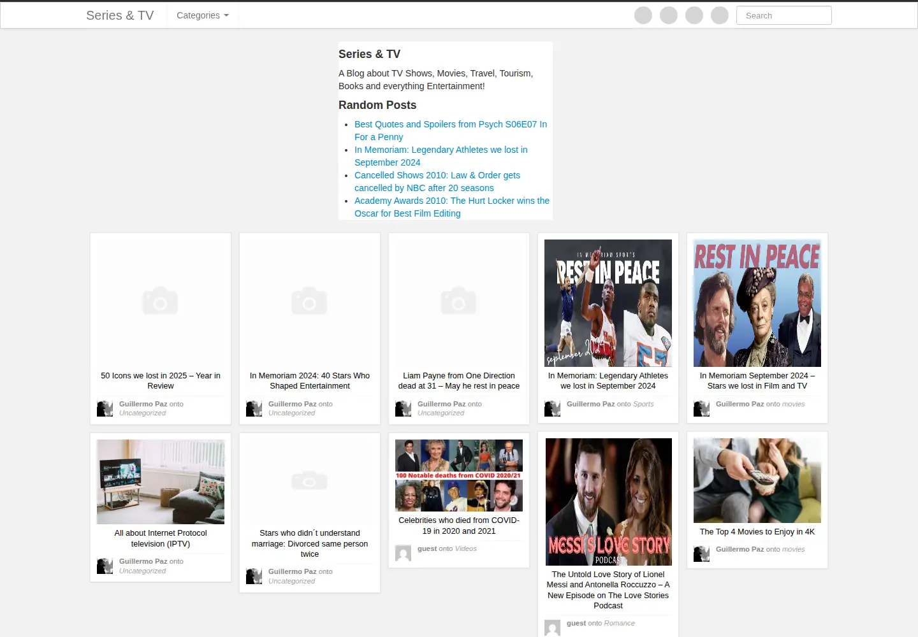Open 'Cancelled Shows 2010: Law & Order' link
918x637 pixels.
[x=437, y=182]
